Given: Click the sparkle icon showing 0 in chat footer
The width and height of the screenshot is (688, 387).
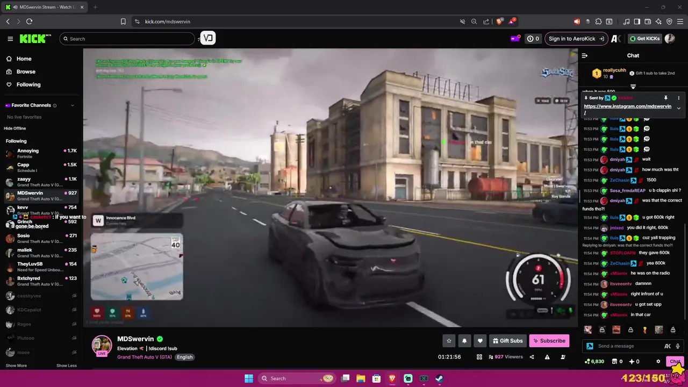Looking at the screenshot, I should (634, 361).
